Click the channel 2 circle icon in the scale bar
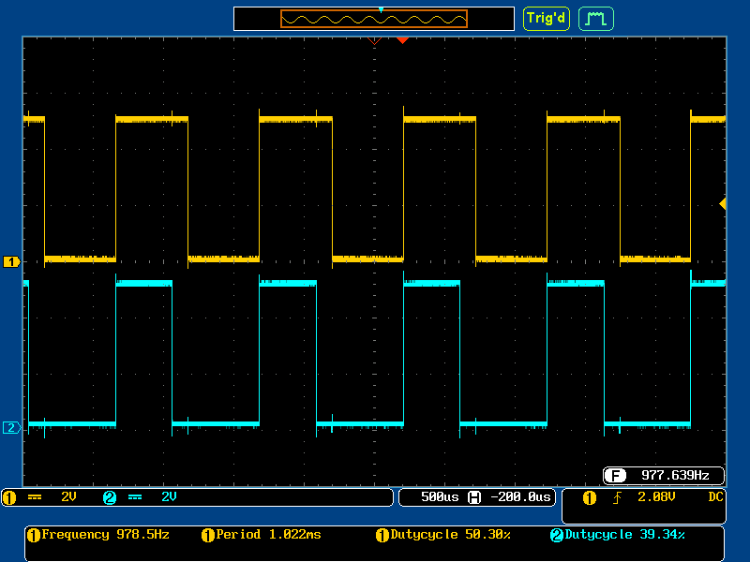Image resolution: width=750 pixels, height=562 pixels. [x=110, y=497]
